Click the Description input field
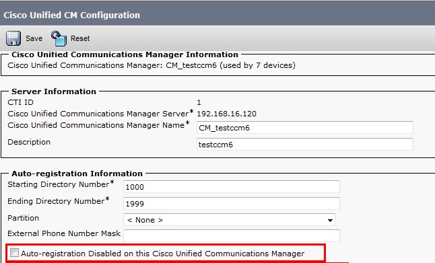The height and width of the screenshot is (263, 435). coord(305,145)
